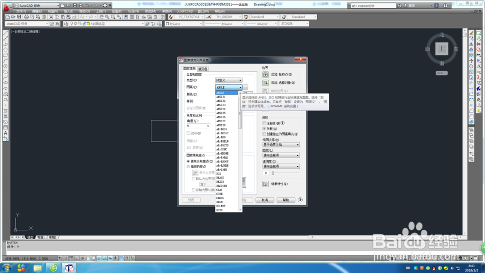Viewport: 485px width, 273px height.
Task: Open the Angle value dropdown
Action: 198,126
